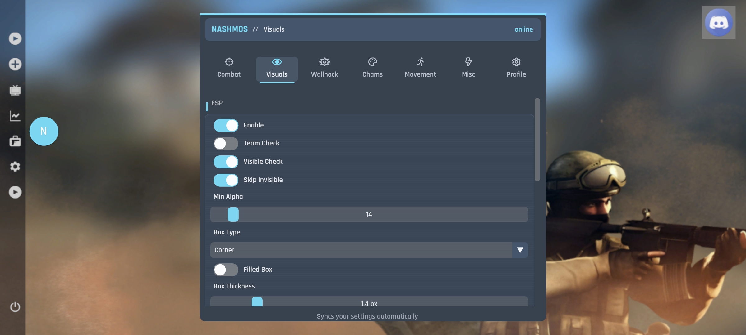Click the Profile gear icon

[x=516, y=62]
